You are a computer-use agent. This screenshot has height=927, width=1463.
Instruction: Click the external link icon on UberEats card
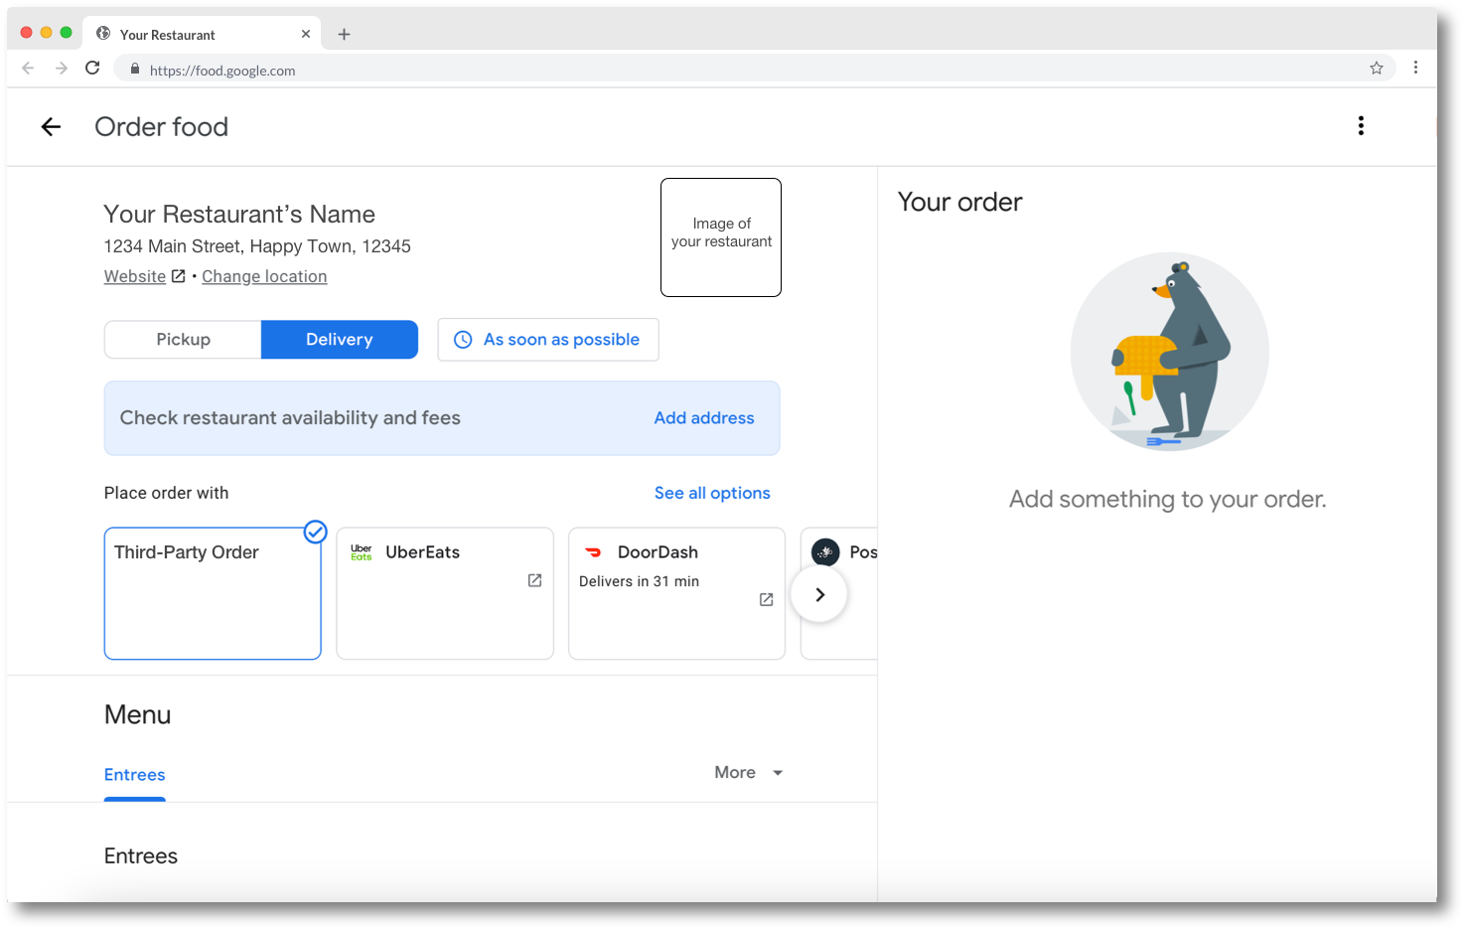(x=534, y=580)
